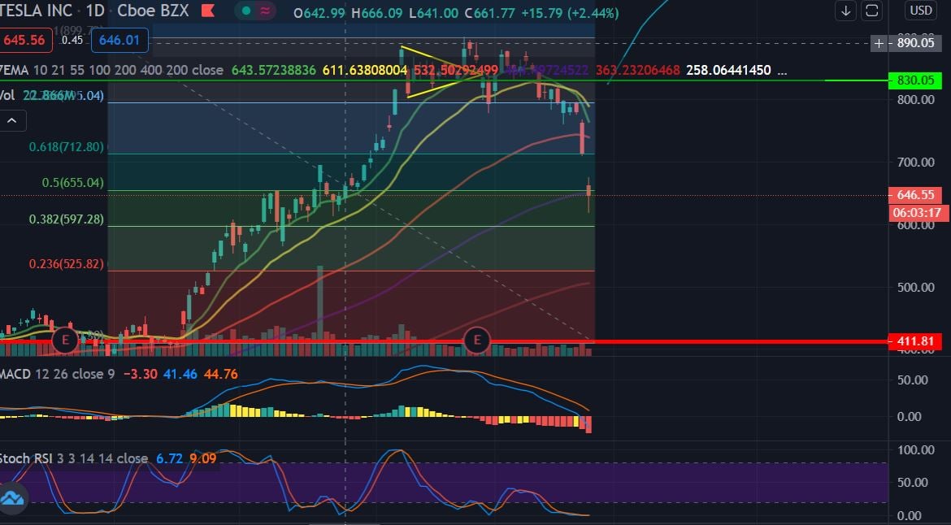Click the red flag icon beside Cboe BZX
The image size is (951, 525).
coord(208,11)
